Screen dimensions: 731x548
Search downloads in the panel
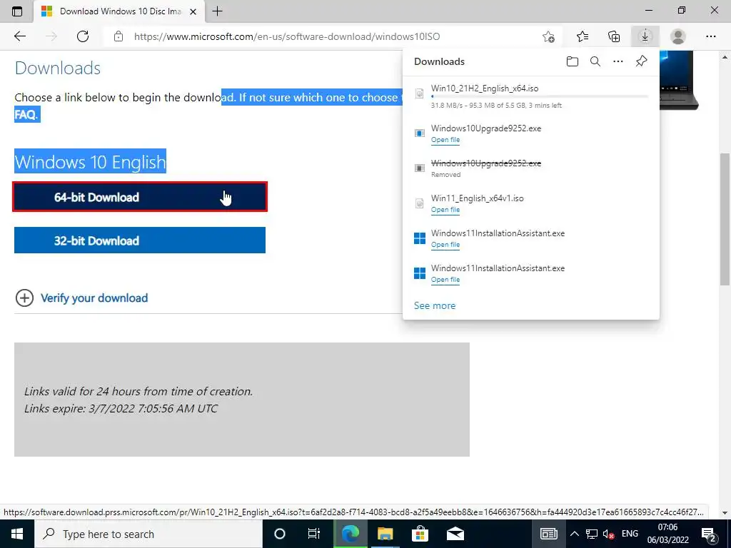[x=595, y=61]
